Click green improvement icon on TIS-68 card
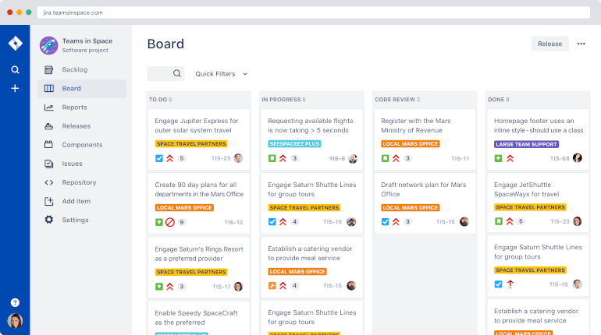This screenshot has height=335, width=601. coord(498,158)
